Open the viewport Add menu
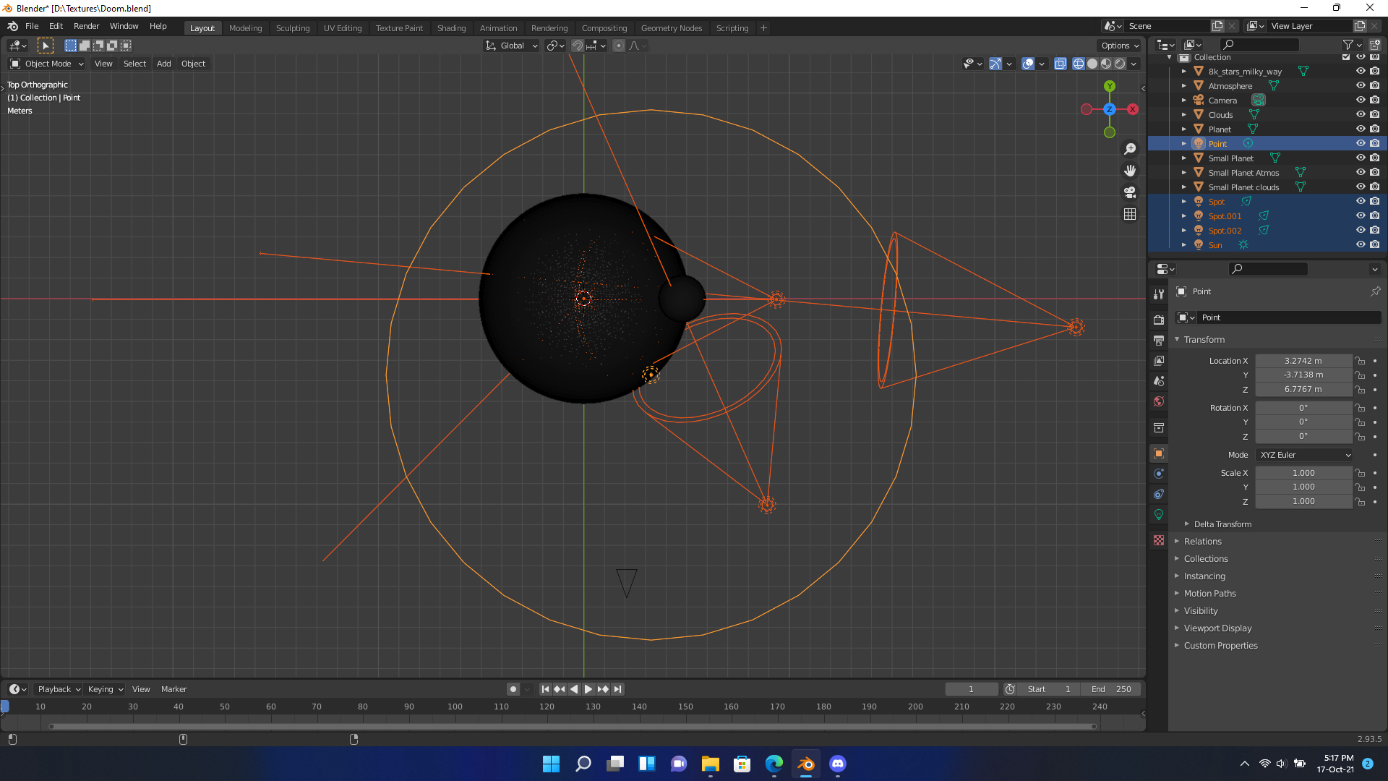This screenshot has height=781, width=1388. tap(164, 64)
